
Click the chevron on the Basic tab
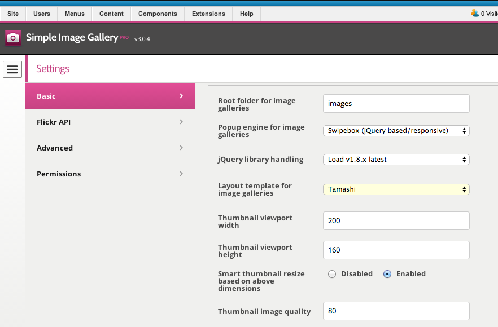(x=181, y=96)
